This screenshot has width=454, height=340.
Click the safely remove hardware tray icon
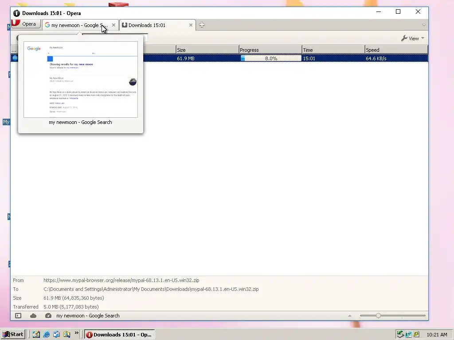[x=400, y=335]
